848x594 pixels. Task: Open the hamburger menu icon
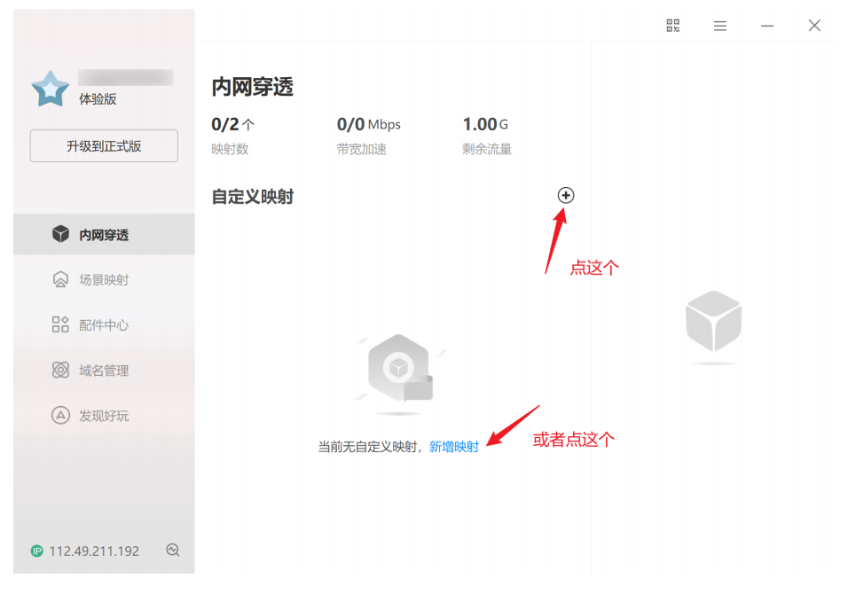coord(720,26)
